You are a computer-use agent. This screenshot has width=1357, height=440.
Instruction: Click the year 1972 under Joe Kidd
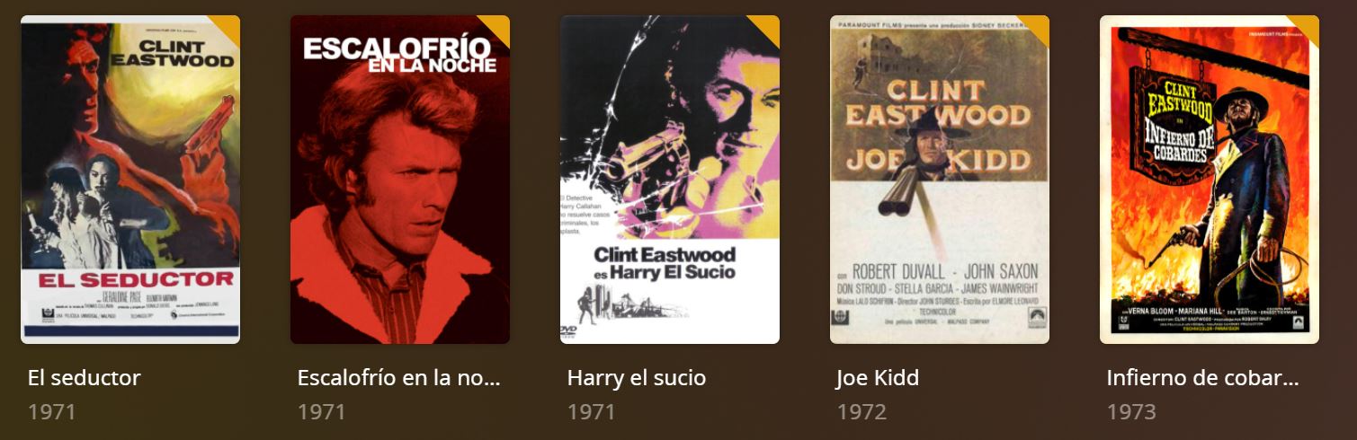coord(862,412)
